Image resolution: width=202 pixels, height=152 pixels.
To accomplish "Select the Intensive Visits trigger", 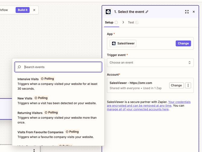I will click(x=58, y=84).
